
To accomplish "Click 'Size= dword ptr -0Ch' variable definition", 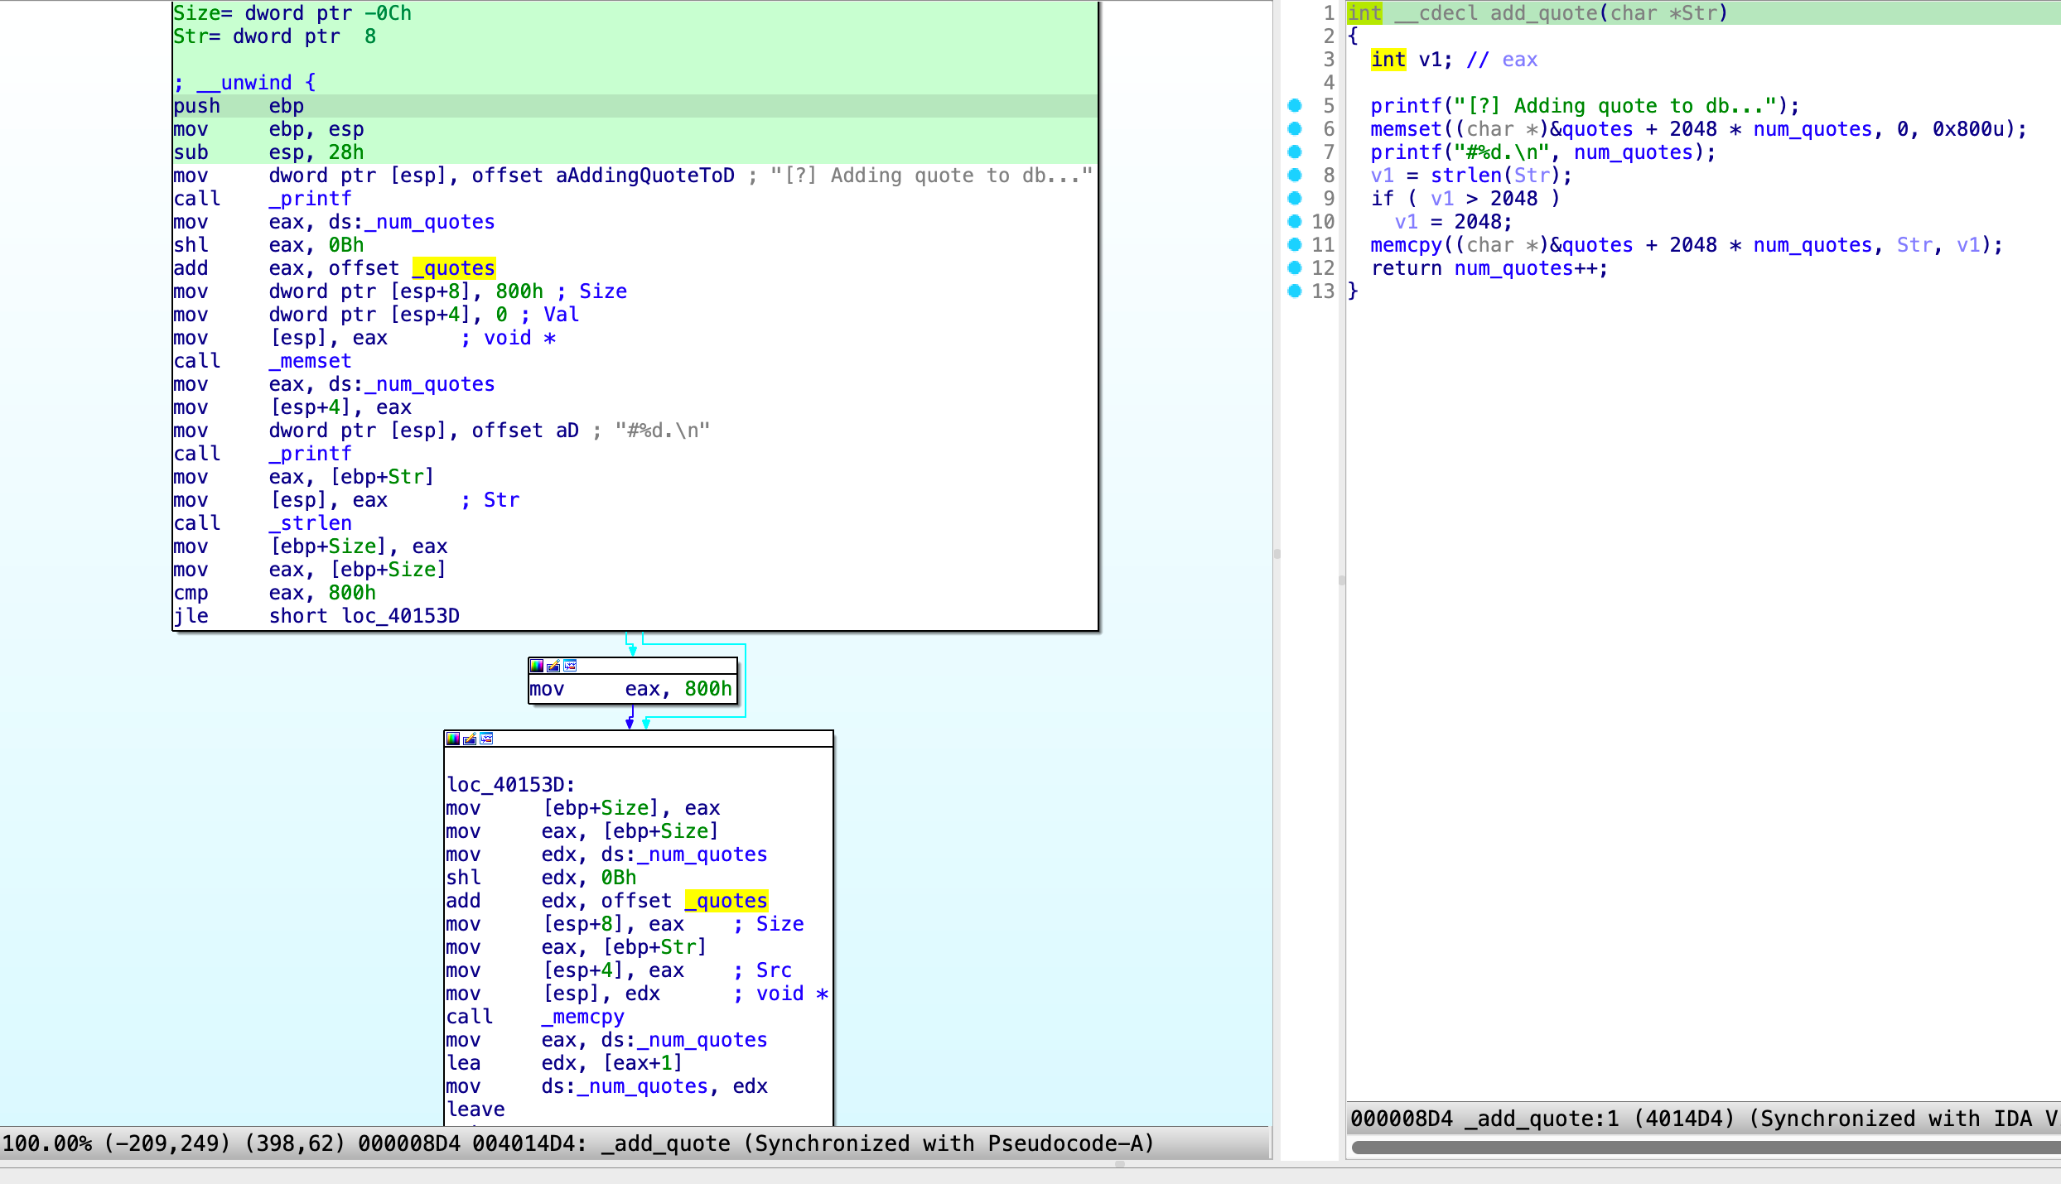I will pyautogui.click(x=292, y=13).
